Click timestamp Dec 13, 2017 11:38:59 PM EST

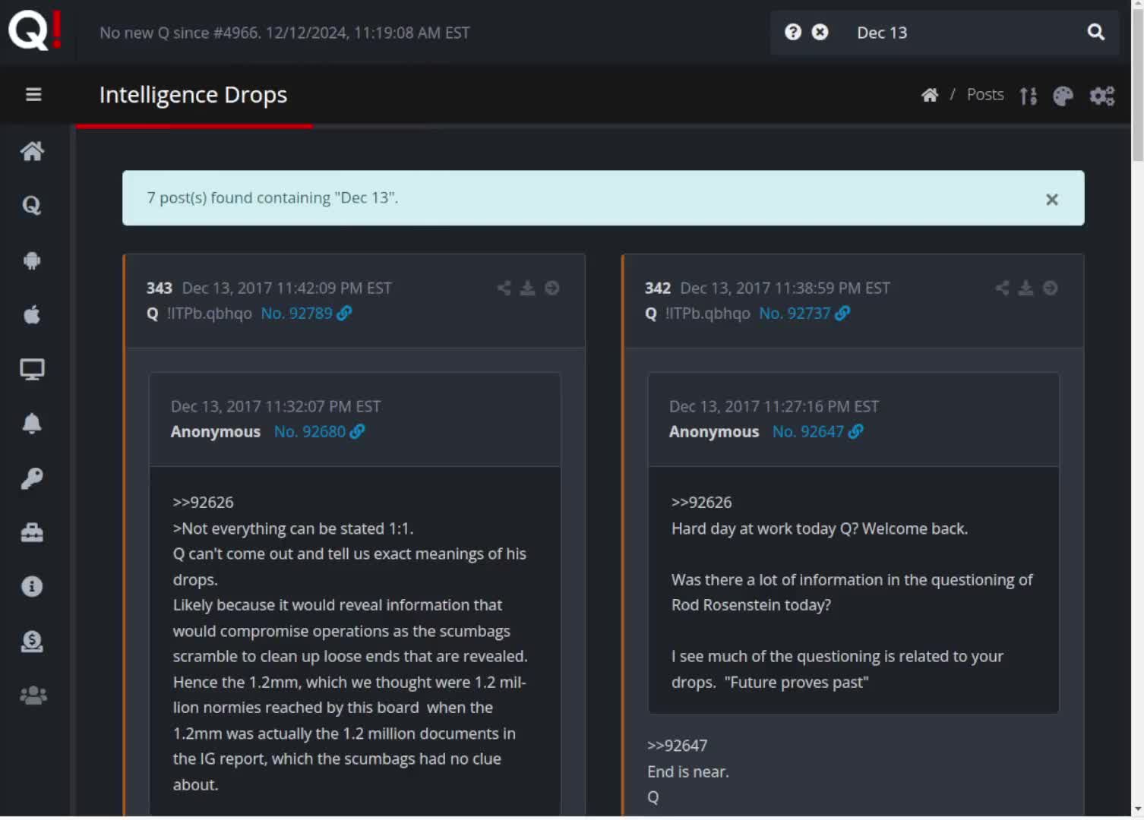coord(785,288)
